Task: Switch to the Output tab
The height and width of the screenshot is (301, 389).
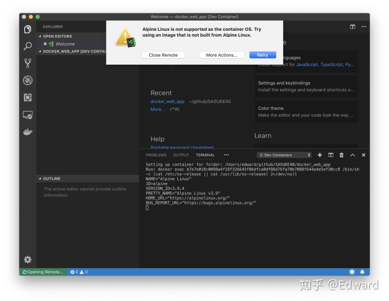Action: [x=181, y=155]
